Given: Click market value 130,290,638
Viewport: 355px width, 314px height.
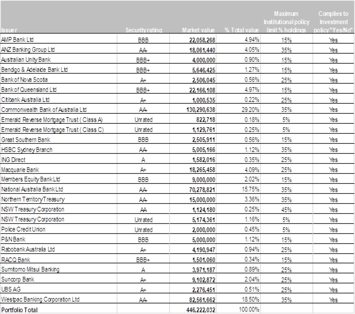Looking at the screenshot, I should [201, 110].
